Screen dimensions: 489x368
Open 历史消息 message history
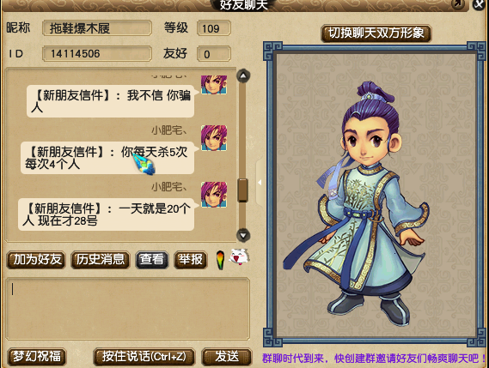[101, 260]
